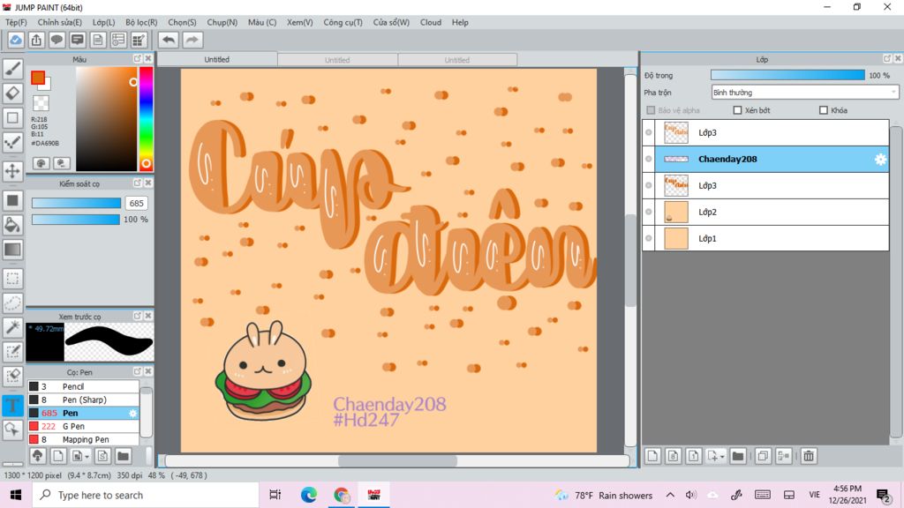Screen dimensions: 904x508
Task: Select the Brush tool in the left toolbar
Action: pyautogui.click(x=12, y=69)
